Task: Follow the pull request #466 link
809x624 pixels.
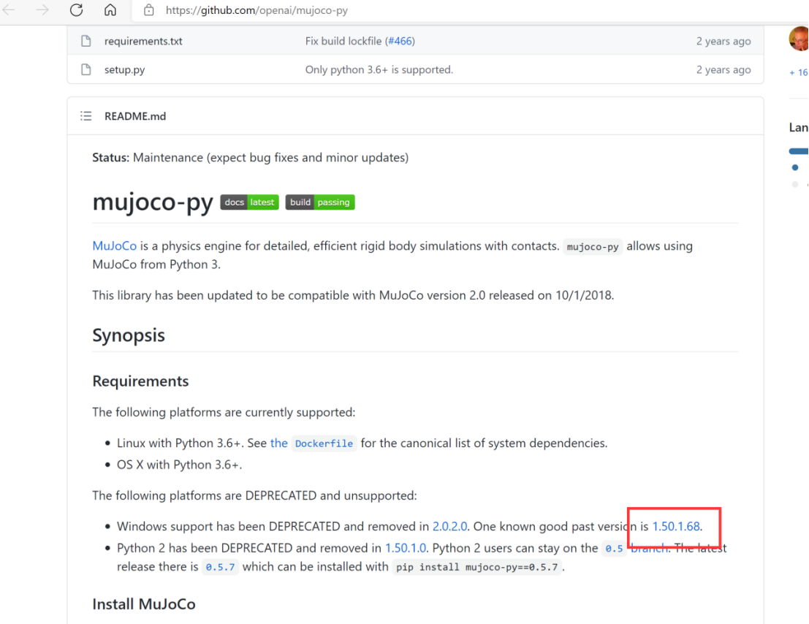Action: [x=400, y=41]
